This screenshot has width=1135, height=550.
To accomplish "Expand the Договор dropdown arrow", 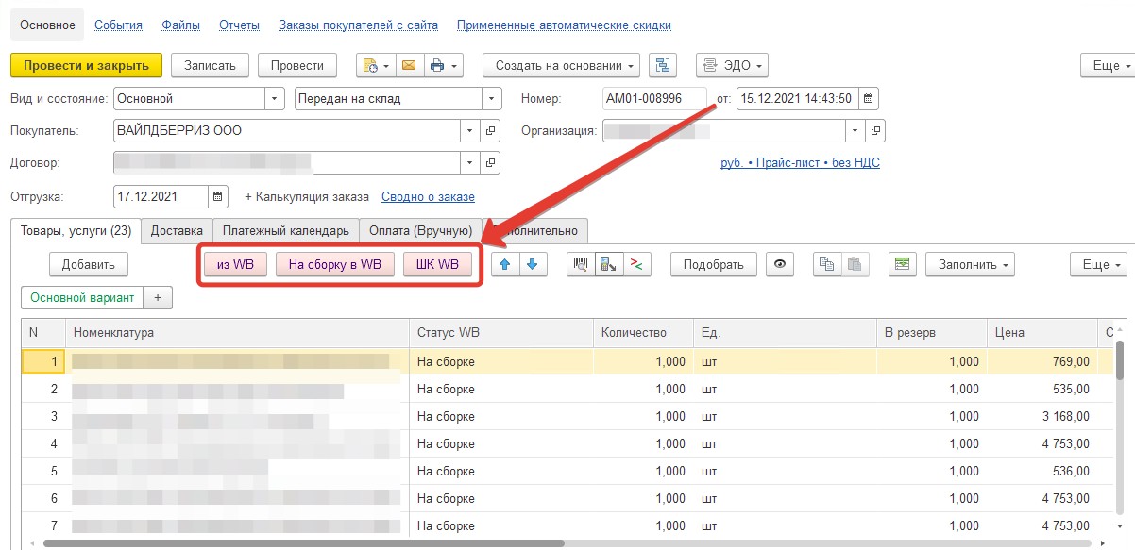I will click(470, 162).
